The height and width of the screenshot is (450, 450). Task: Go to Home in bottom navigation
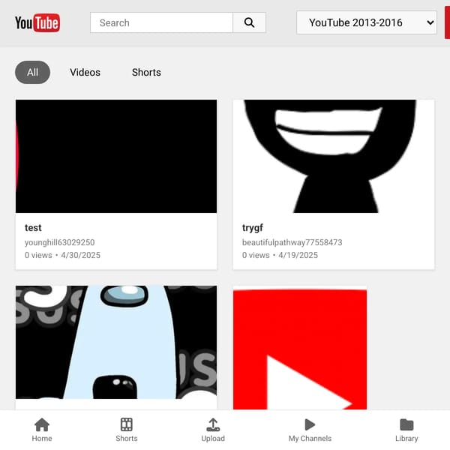click(x=42, y=430)
